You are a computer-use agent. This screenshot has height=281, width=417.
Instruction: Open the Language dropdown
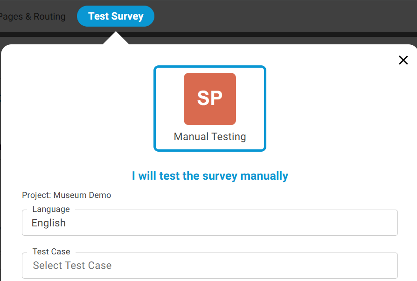pyautogui.click(x=209, y=223)
